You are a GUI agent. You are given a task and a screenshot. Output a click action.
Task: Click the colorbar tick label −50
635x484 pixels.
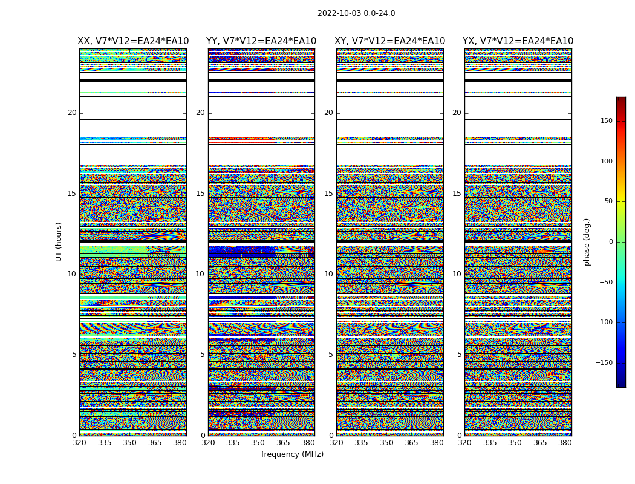coord(605,282)
